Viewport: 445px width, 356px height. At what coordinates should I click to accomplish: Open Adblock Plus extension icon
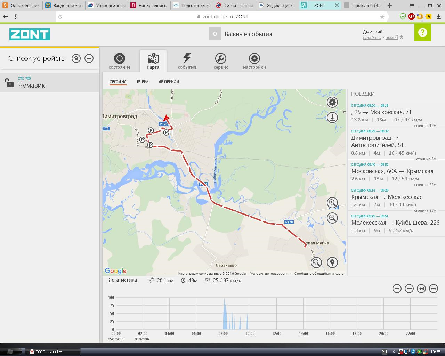point(411,16)
